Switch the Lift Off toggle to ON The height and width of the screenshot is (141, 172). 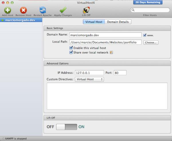[67, 127]
